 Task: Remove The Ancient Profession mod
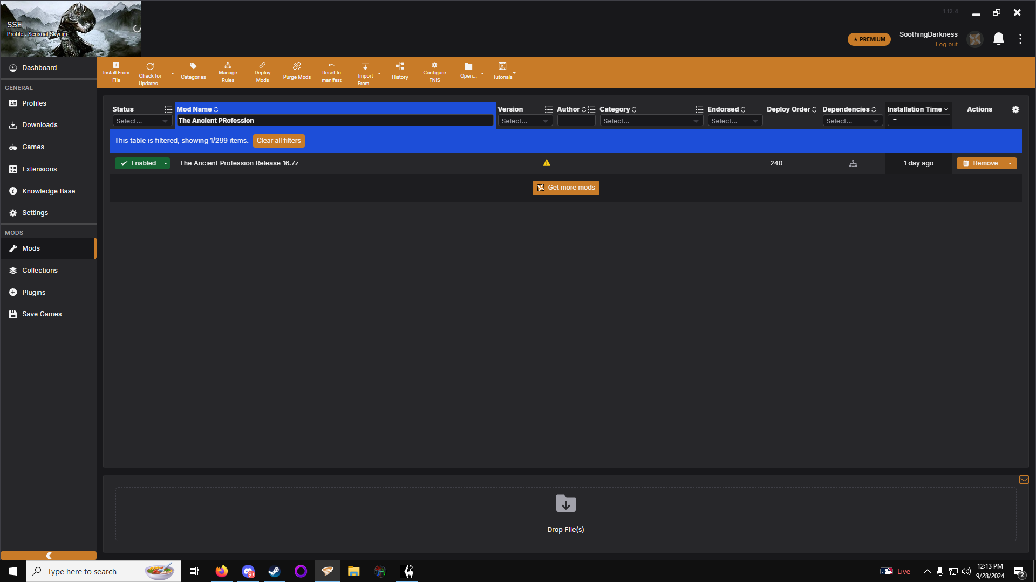tap(980, 163)
